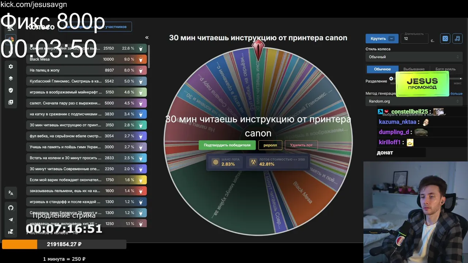The image size is (468, 263).
Task: Click lightbulb on 'Если мой варик' row
Action: tap(141, 180)
